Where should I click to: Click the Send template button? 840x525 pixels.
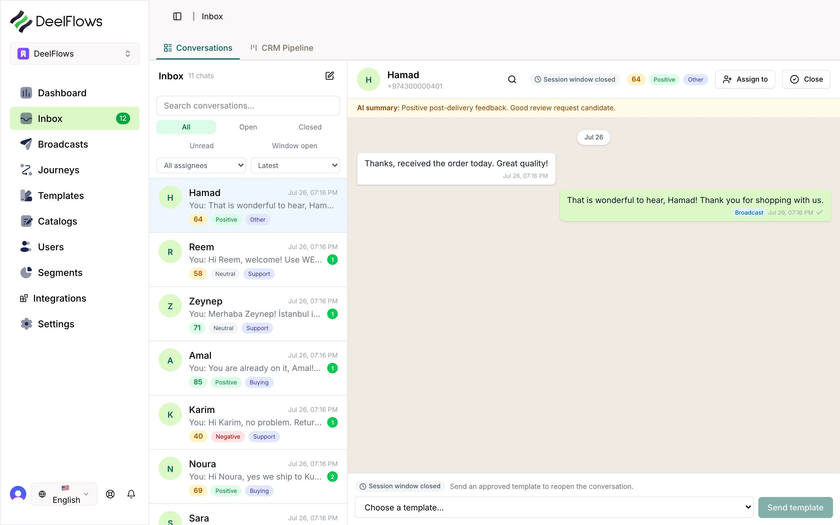pos(795,507)
